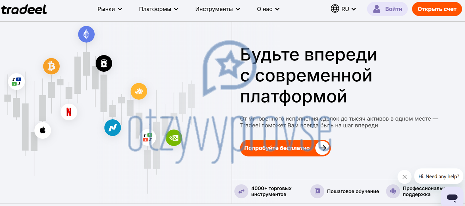Expand the Рынки chevron arrow
Screen dimensions: 465x206
click(x=120, y=9)
